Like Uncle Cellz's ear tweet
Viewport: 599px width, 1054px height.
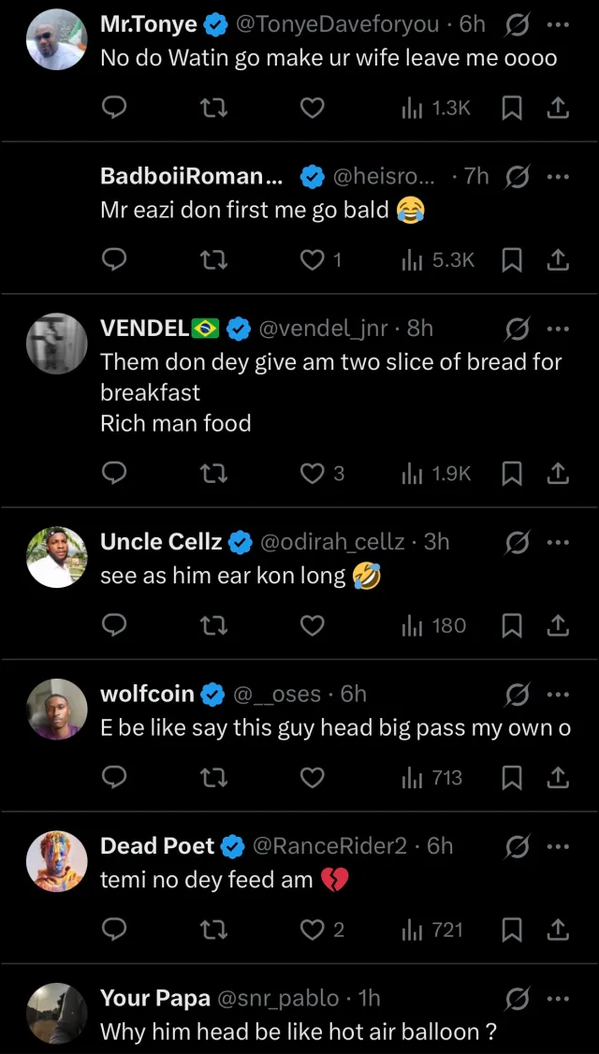pyautogui.click(x=312, y=625)
